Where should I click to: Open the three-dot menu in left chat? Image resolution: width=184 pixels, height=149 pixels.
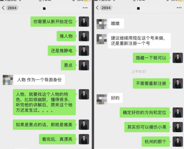85,8
